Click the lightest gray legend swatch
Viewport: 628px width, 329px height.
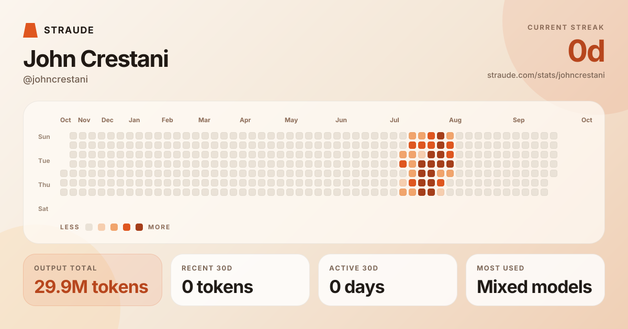pos(89,227)
